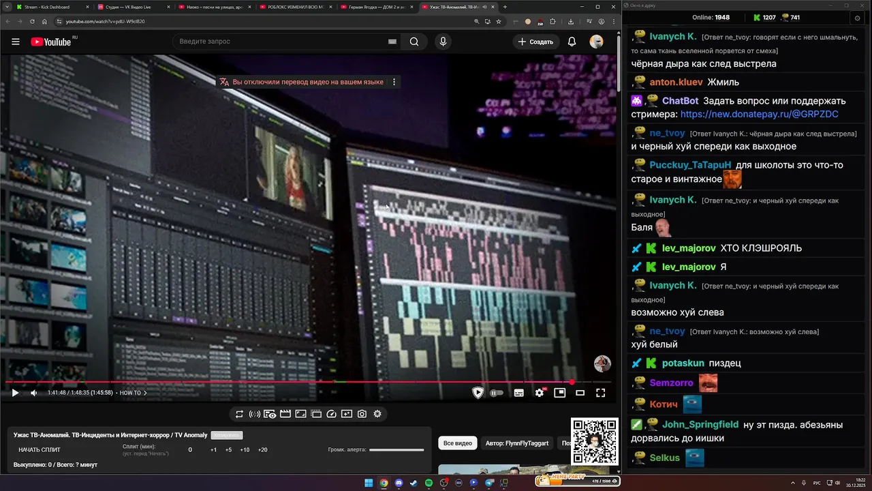Open the on-screen keyboard icon in search box
Image resolution: width=872 pixels, height=491 pixels.
pos(392,42)
